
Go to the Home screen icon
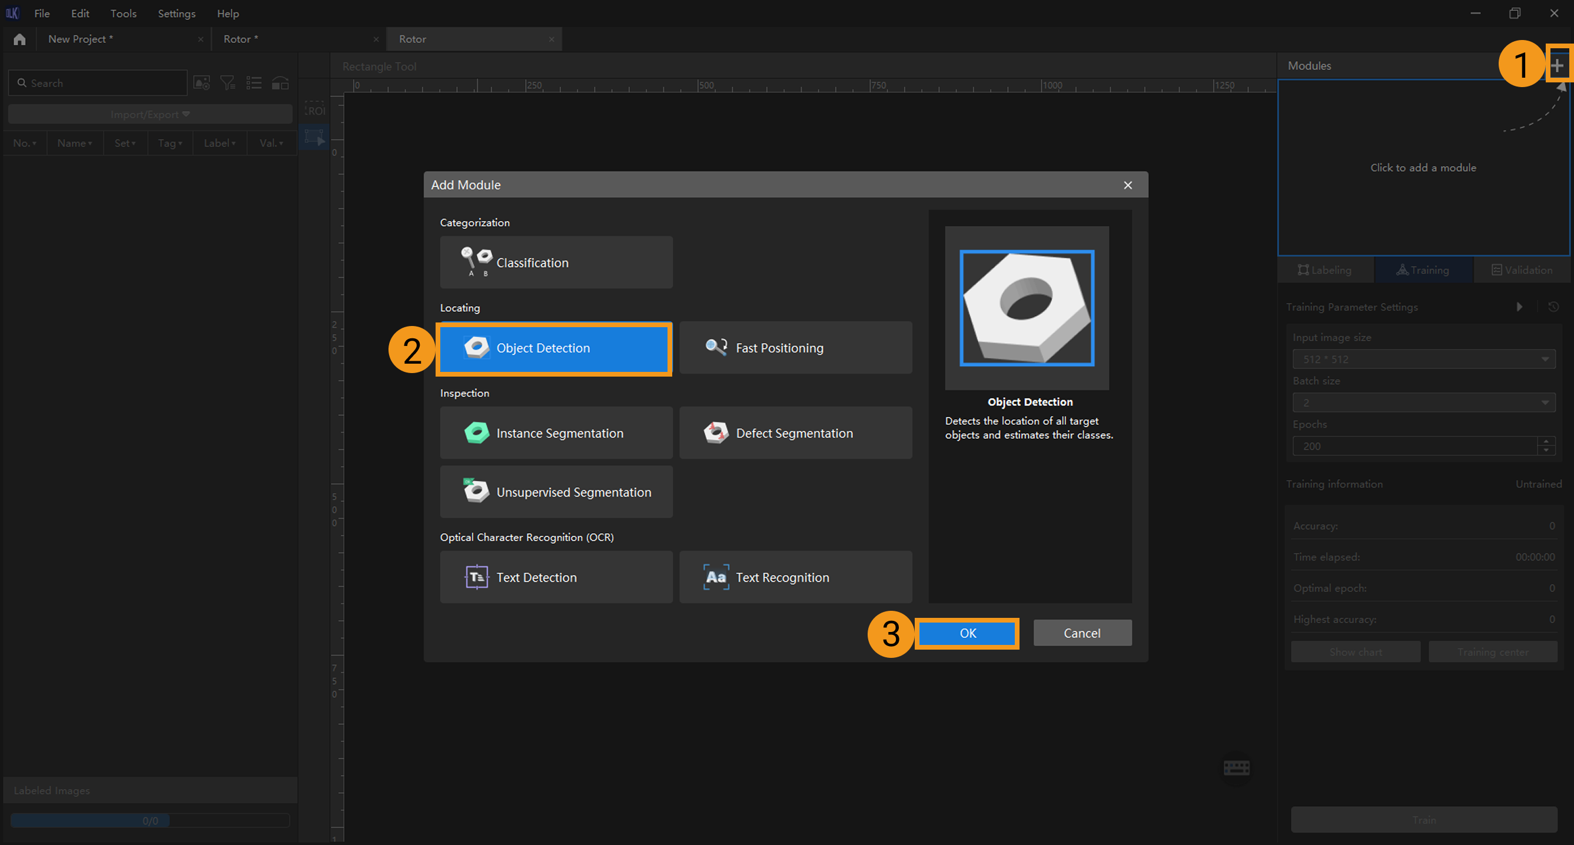click(x=19, y=39)
